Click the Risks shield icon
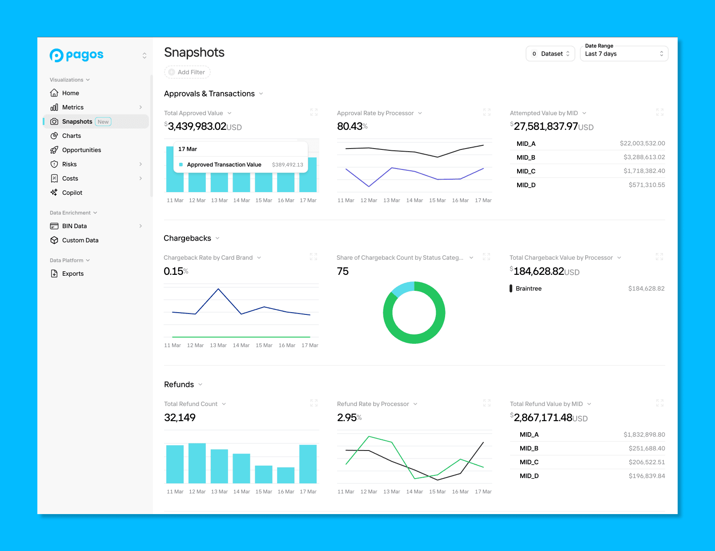The width and height of the screenshot is (715, 551). [54, 164]
